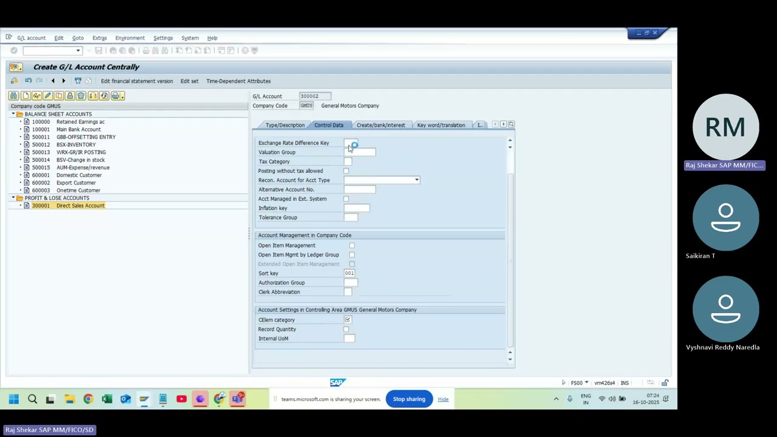Click the Time-Dependent Attributes button
Screen dimensions: 777x437
click(x=239, y=81)
